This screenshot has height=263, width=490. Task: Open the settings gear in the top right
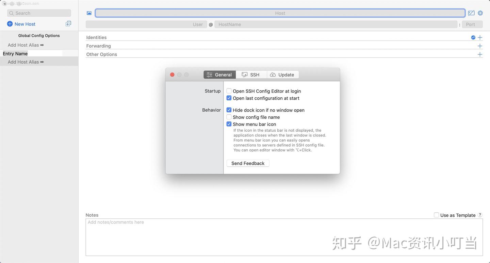pyautogui.click(x=480, y=13)
